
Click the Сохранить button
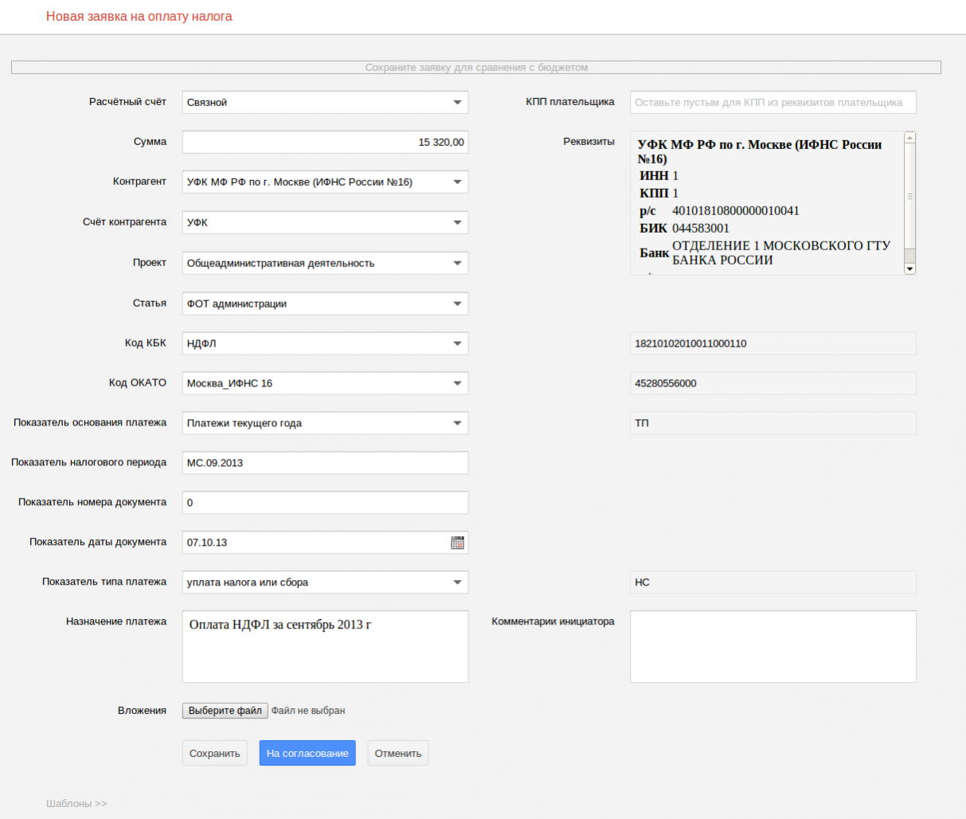(x=214, y=754)
